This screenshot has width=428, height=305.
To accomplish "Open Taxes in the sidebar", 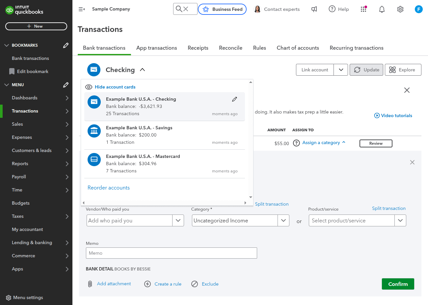I will click(x=18, y=216).
